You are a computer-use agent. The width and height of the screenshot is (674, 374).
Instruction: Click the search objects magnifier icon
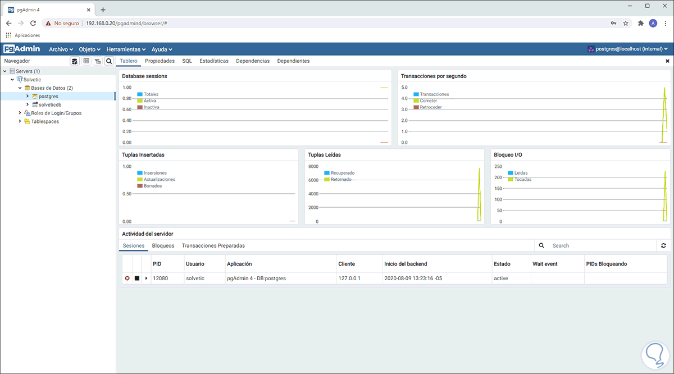click(x=109, y=61)
